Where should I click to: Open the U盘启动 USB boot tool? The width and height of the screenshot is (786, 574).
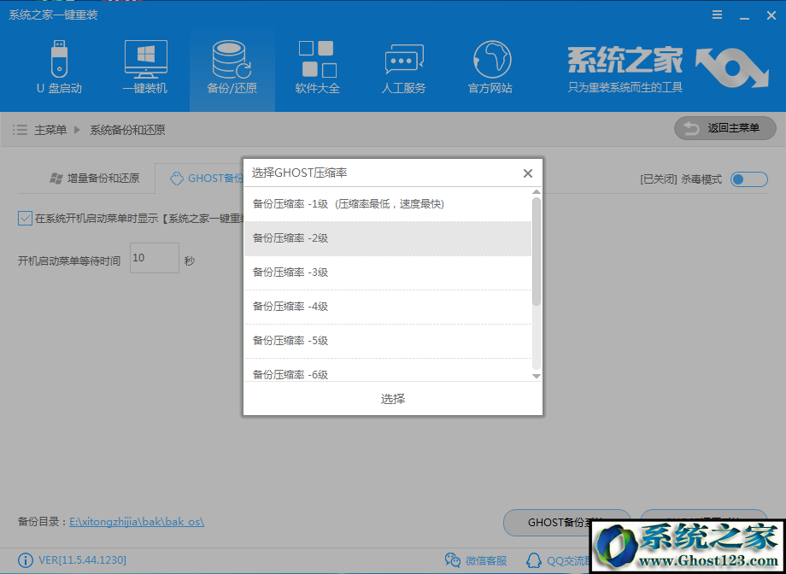[59, 67]
